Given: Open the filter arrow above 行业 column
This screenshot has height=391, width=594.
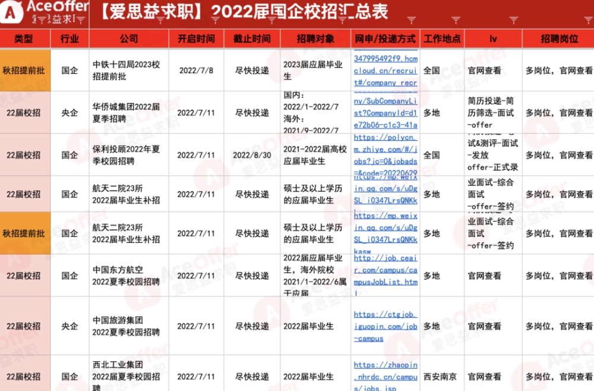Looking at the screenshot, I should pyautogui.click(x=80, y=20).
